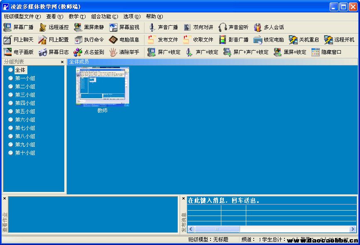Screen dimensions: 360x245
Task: Open 发布文件 file distribution tool
Action: tap(152, 40)
